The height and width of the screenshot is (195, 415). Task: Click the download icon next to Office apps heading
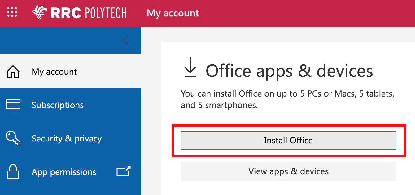[x=190, y=69]
